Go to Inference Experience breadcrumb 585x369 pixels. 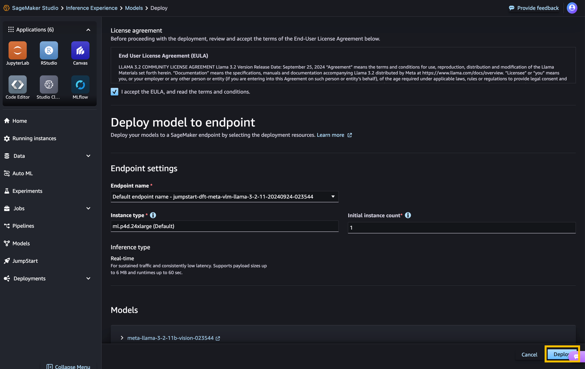pyautogui.click(x=92, y=8)
